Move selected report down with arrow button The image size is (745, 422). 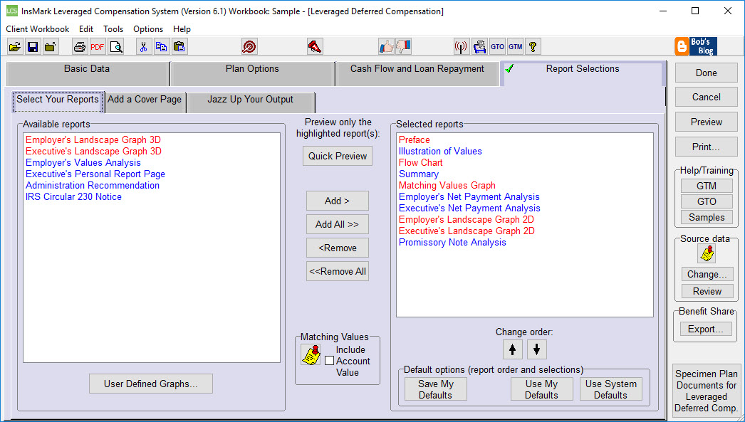(536, 349)
